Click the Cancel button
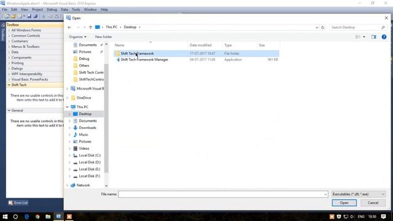Image resolution: width=393 pixels, height=221 pixels. (x=373, y=203)
